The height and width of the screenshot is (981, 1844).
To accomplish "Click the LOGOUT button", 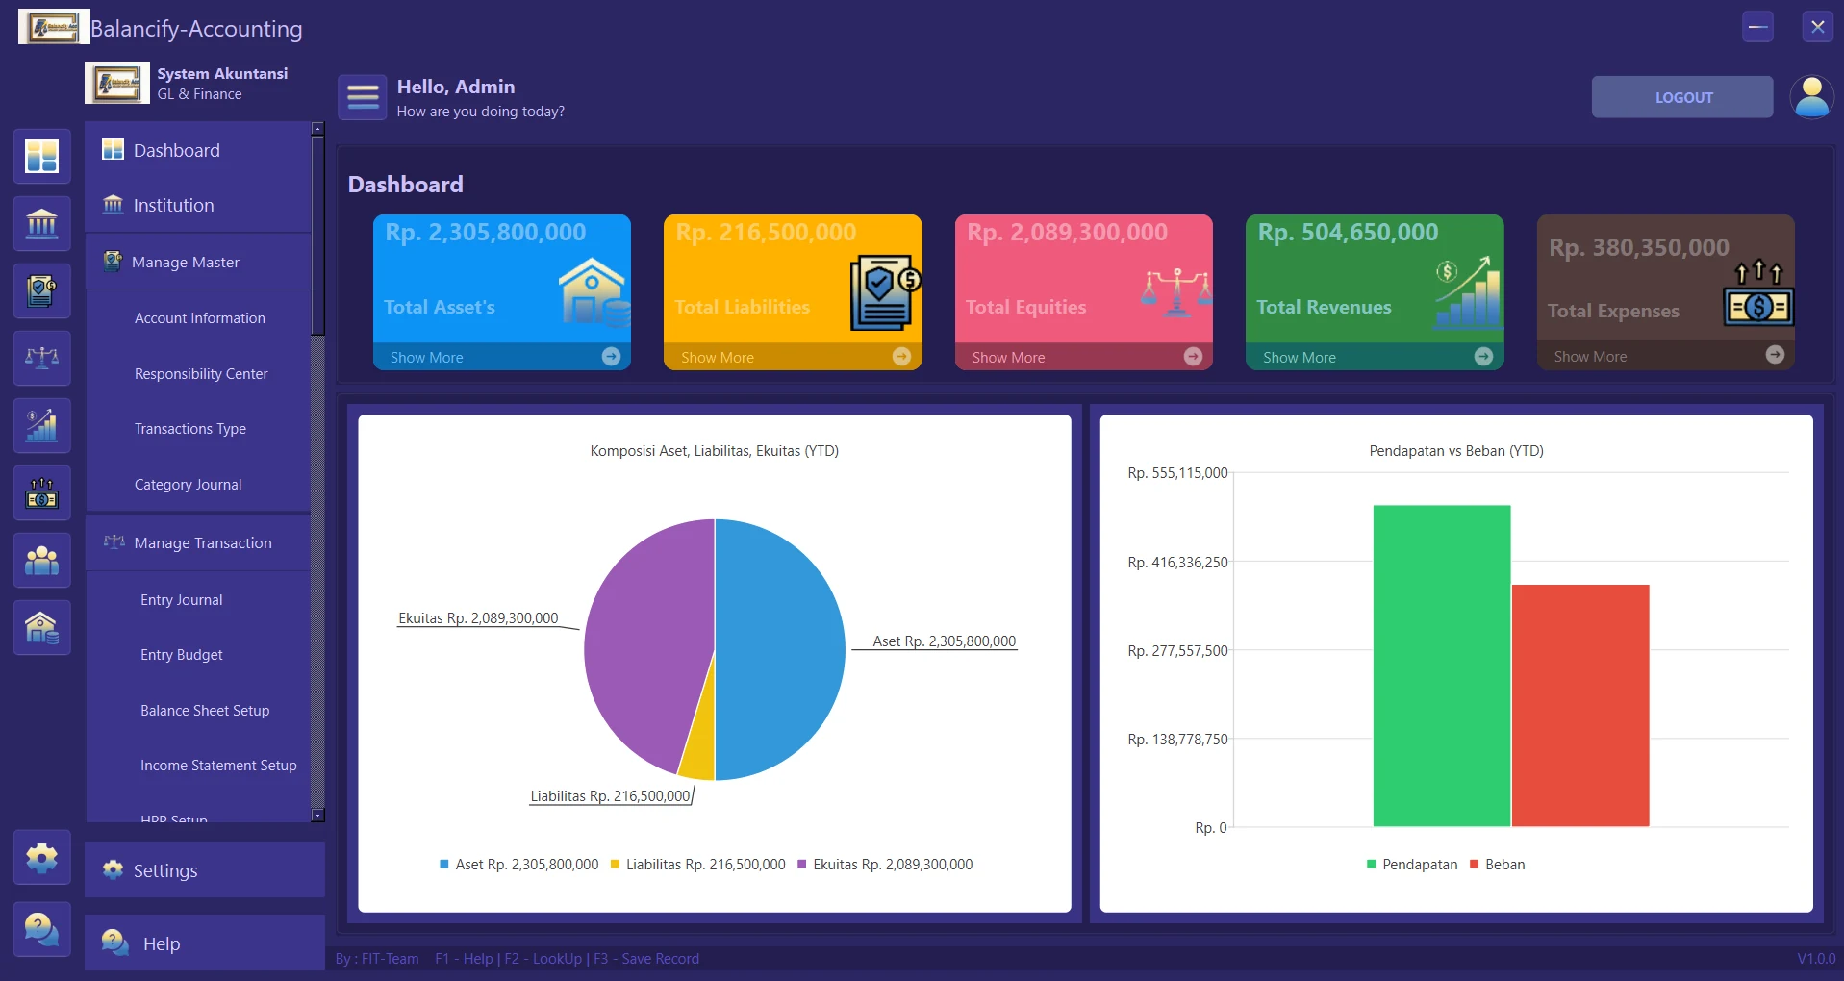I will 1682,97.
